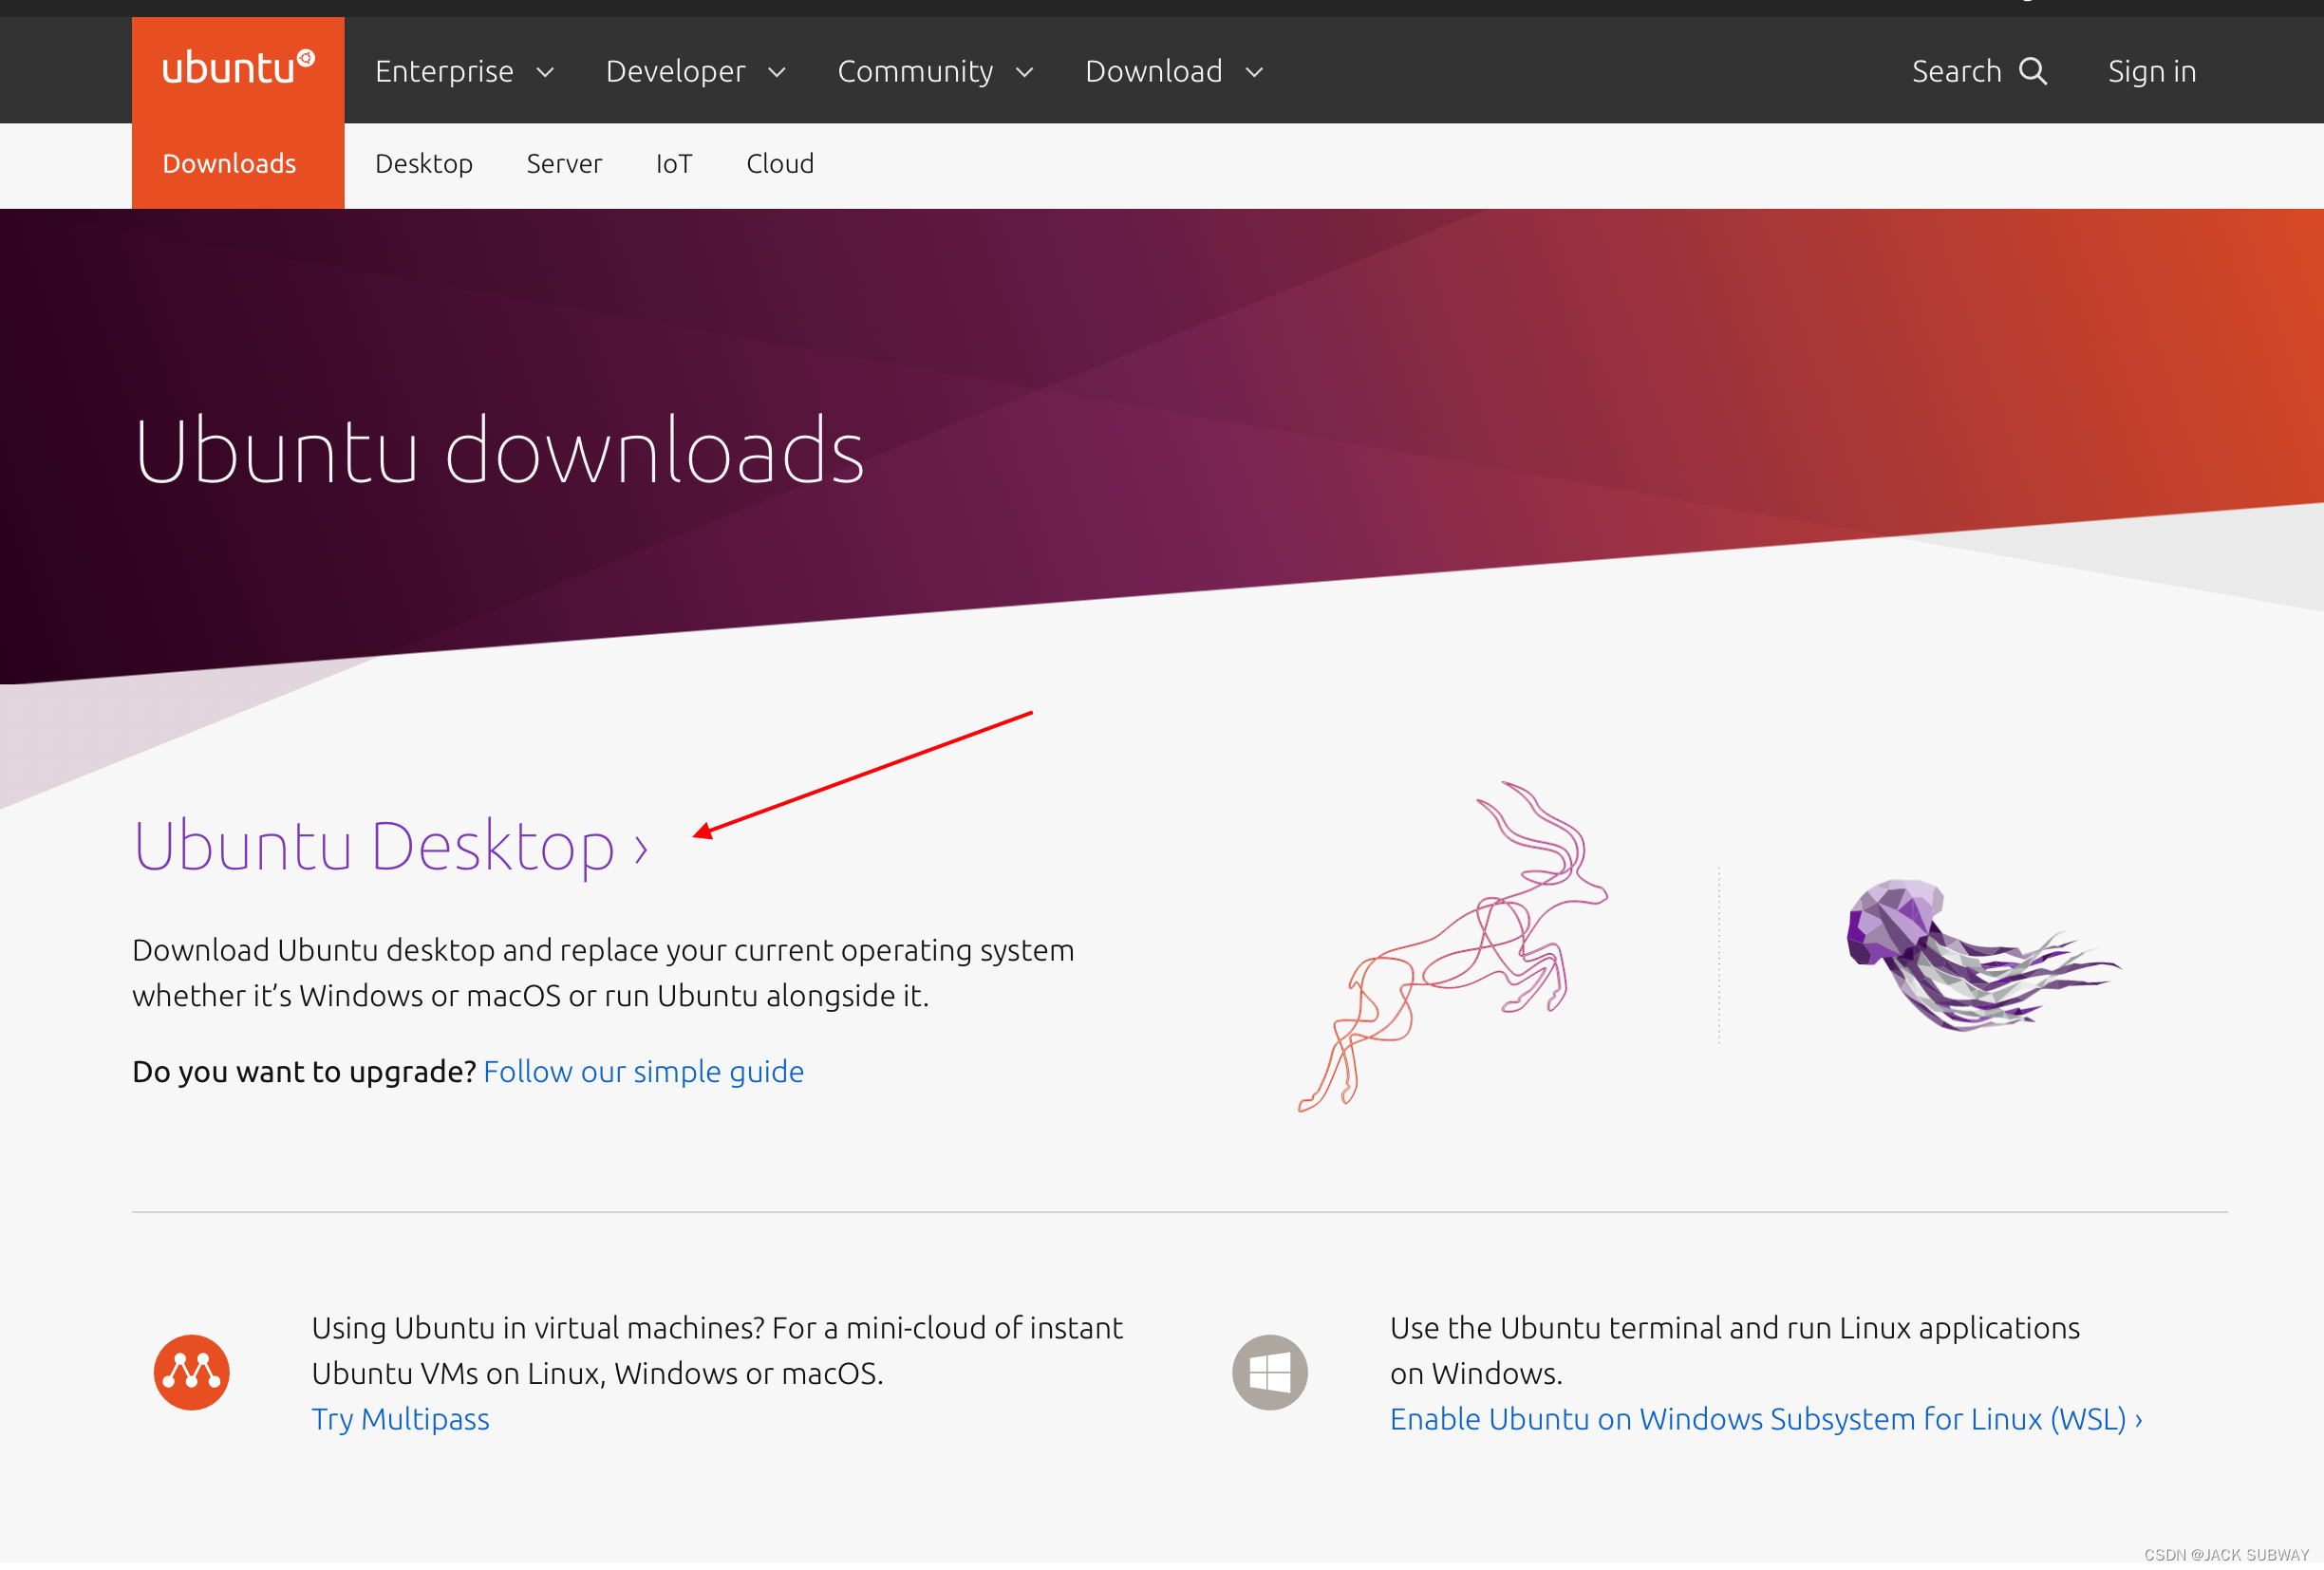Open the Download navigation item

coord(1154,71)
